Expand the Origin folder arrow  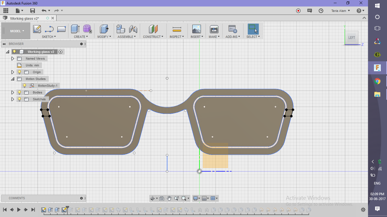click(x=12, y=72)
